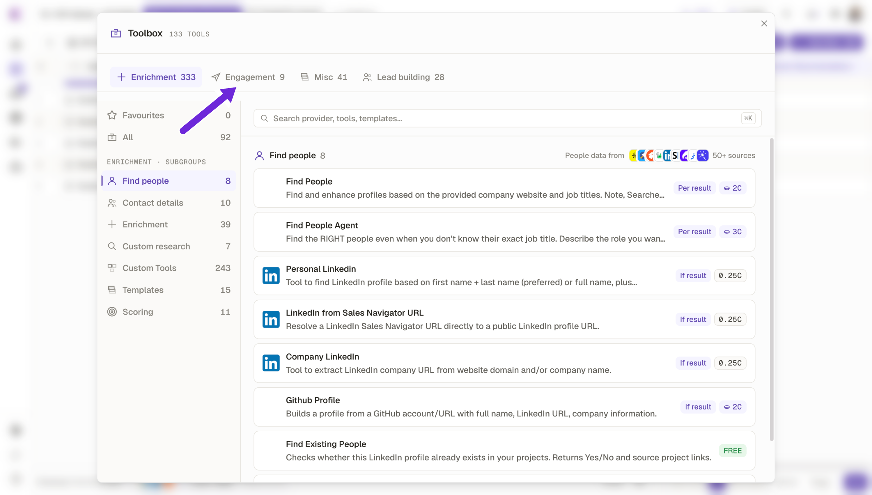Click the "People data from" label
872x495 pixels.
click(595, 156)
